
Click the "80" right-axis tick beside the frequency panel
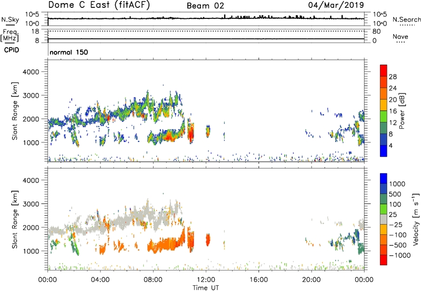coord(376,32)
